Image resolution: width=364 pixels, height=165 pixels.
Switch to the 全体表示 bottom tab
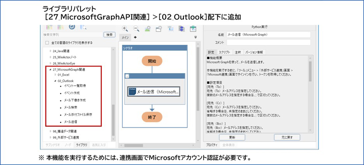[229, 145]
